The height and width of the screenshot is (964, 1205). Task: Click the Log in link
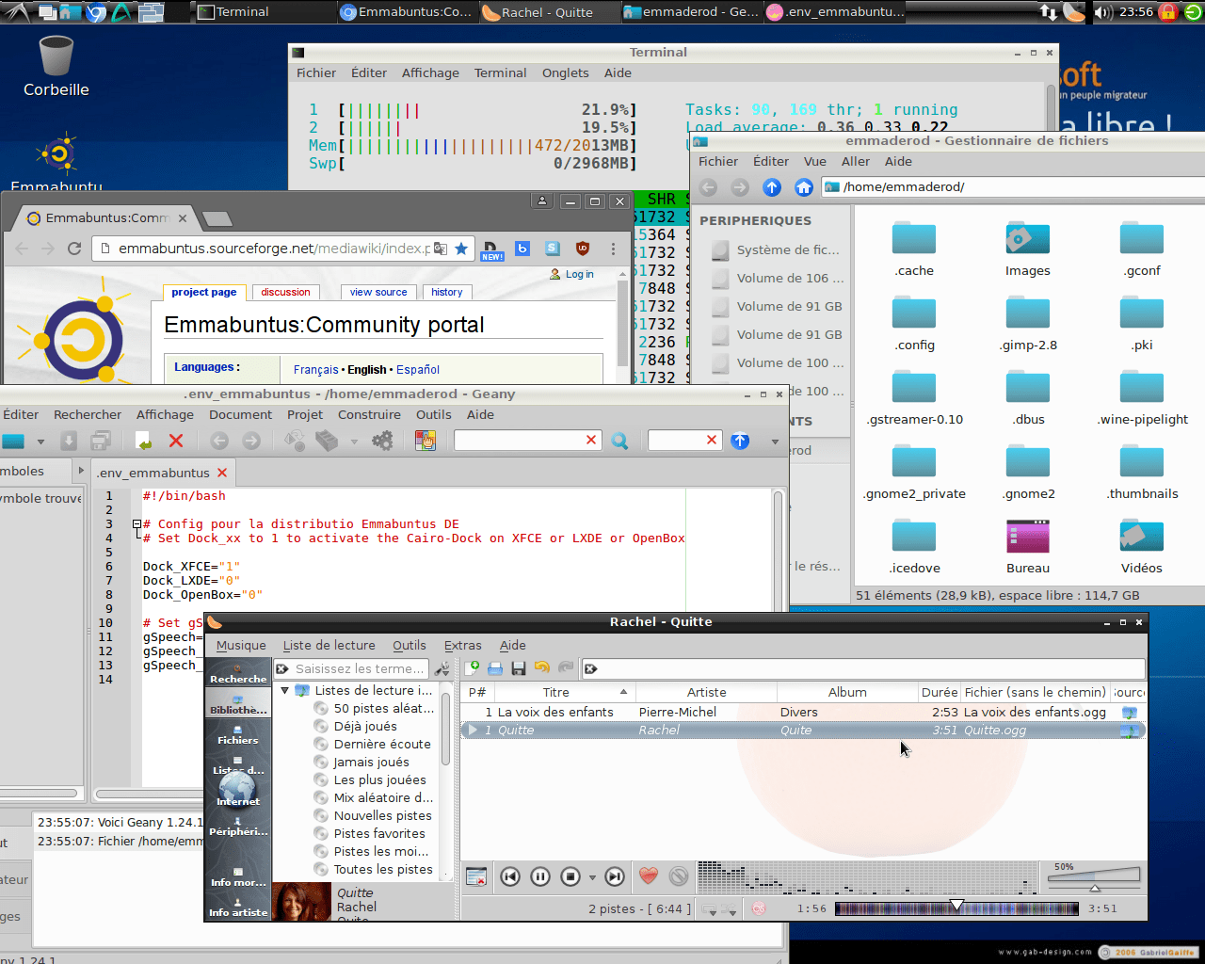[579, 275]
